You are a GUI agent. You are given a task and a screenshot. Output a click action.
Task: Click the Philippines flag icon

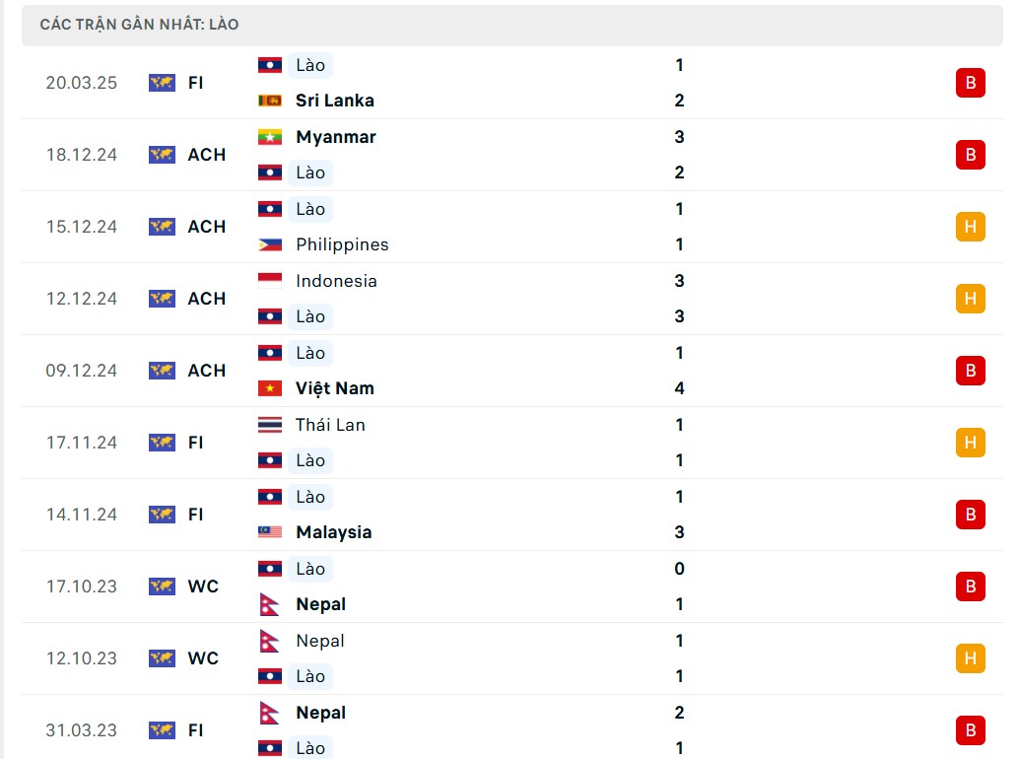point(269,244)
